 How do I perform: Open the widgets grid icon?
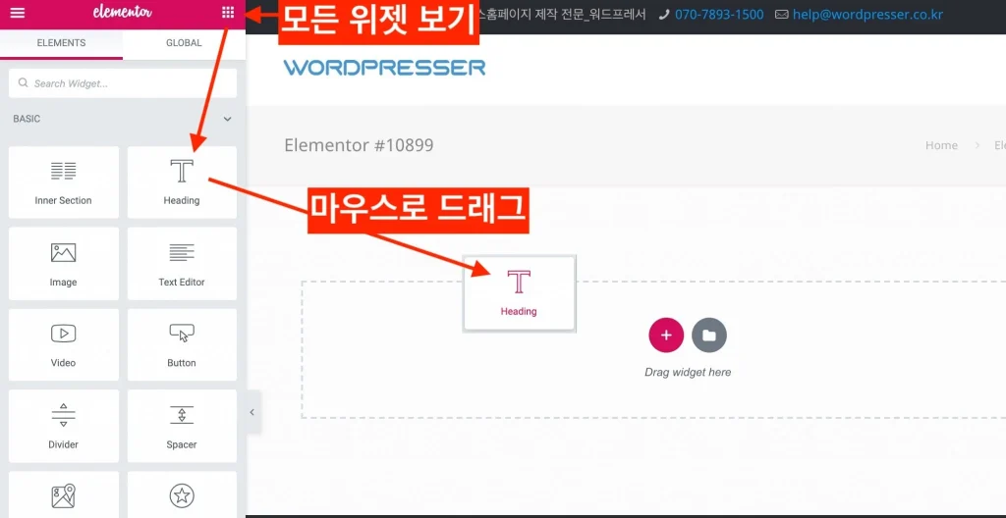(228, 13)
